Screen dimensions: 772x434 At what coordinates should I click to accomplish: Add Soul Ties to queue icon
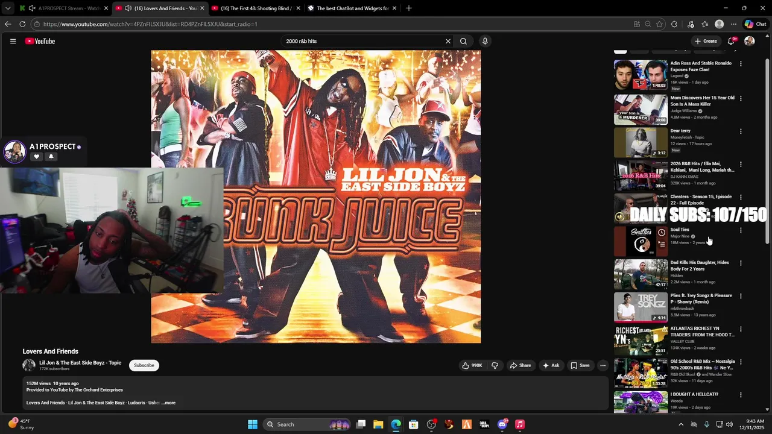pyautogui.click(x=662, y=244)
